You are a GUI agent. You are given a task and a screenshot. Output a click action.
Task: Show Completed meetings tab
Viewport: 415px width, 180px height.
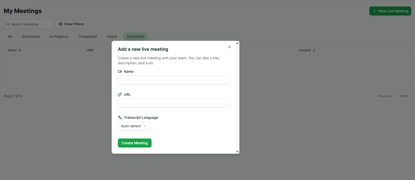click(x=87, y=36)
